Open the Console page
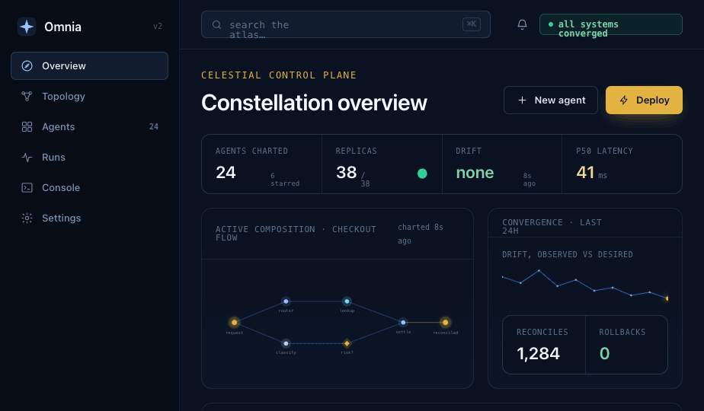 point(89,187)
